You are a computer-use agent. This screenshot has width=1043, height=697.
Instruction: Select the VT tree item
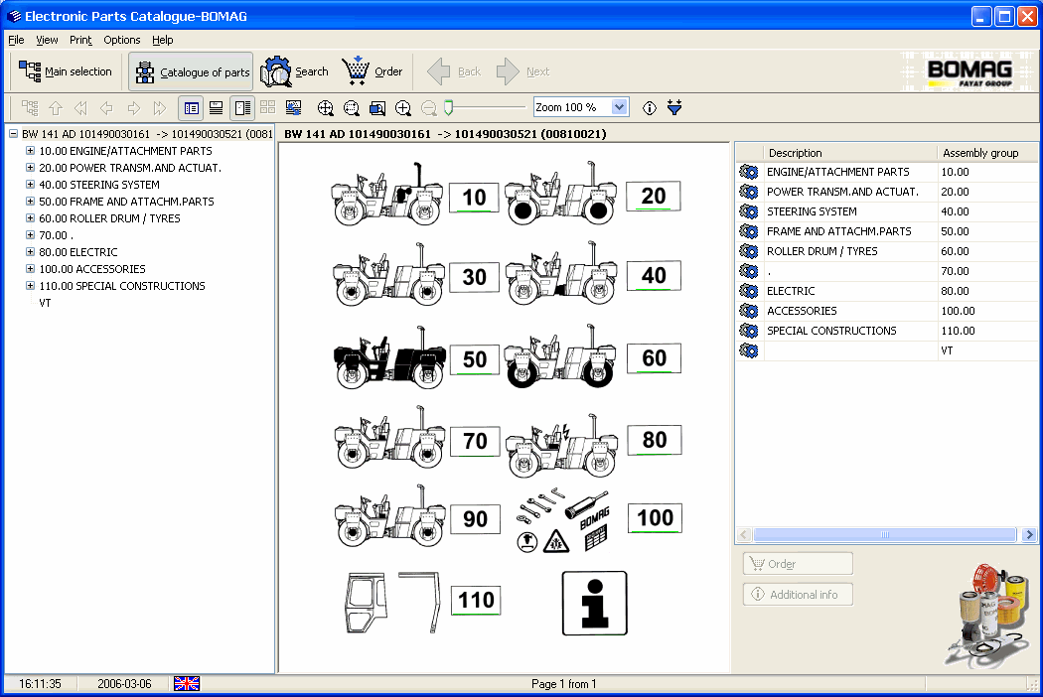click(x=45, y=303)
